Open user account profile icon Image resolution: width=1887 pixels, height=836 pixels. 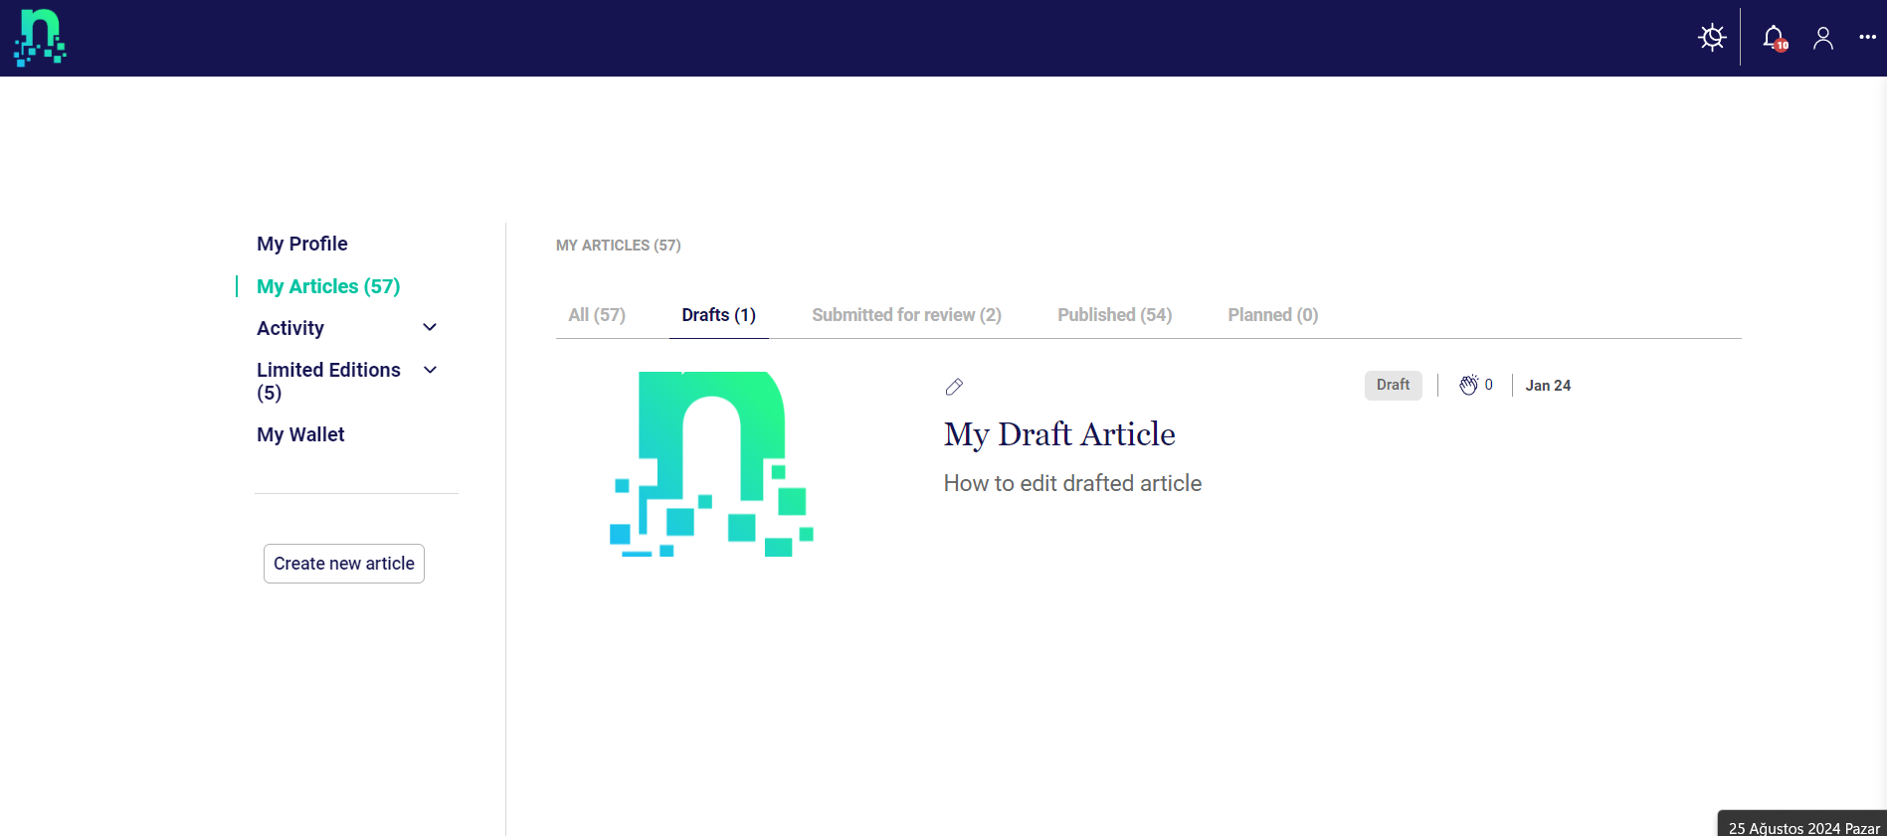[x=1823, y=38]
